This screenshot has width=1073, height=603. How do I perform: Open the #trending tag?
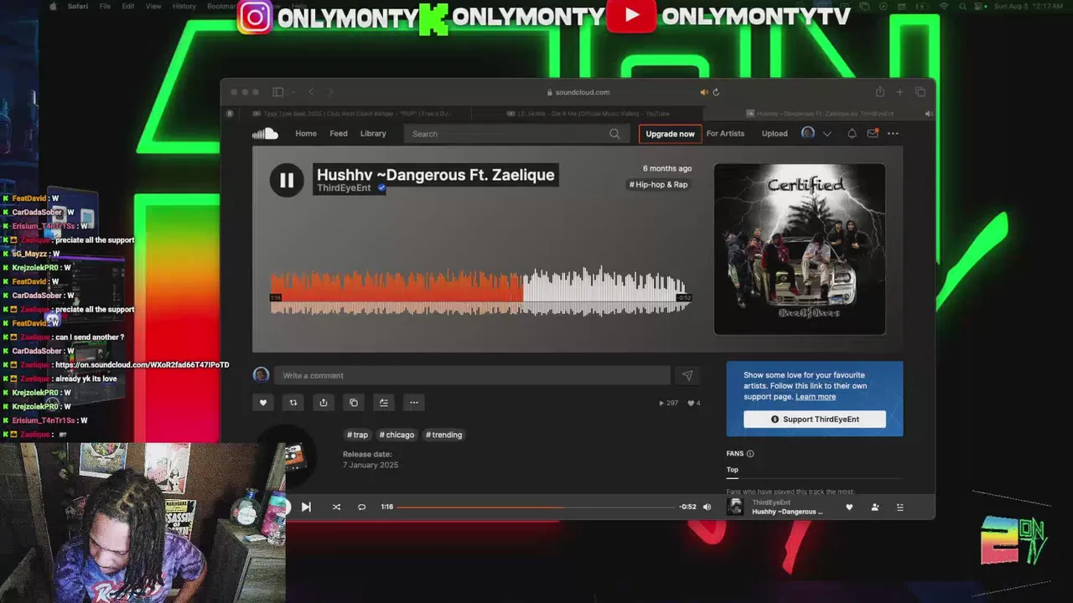click(444, 435)
